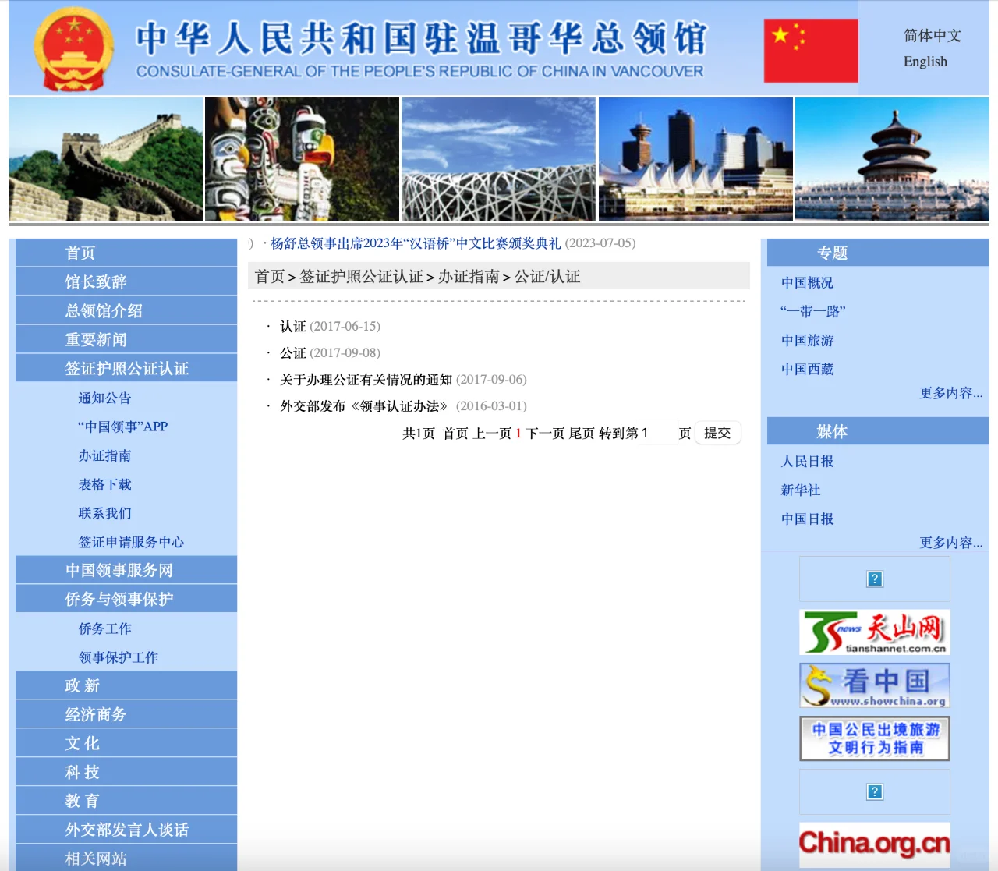Screen dimensions: 998x871
Task: Open the 外交部发布《领事认证办法》 article
Action: click(x=363, y=406)
